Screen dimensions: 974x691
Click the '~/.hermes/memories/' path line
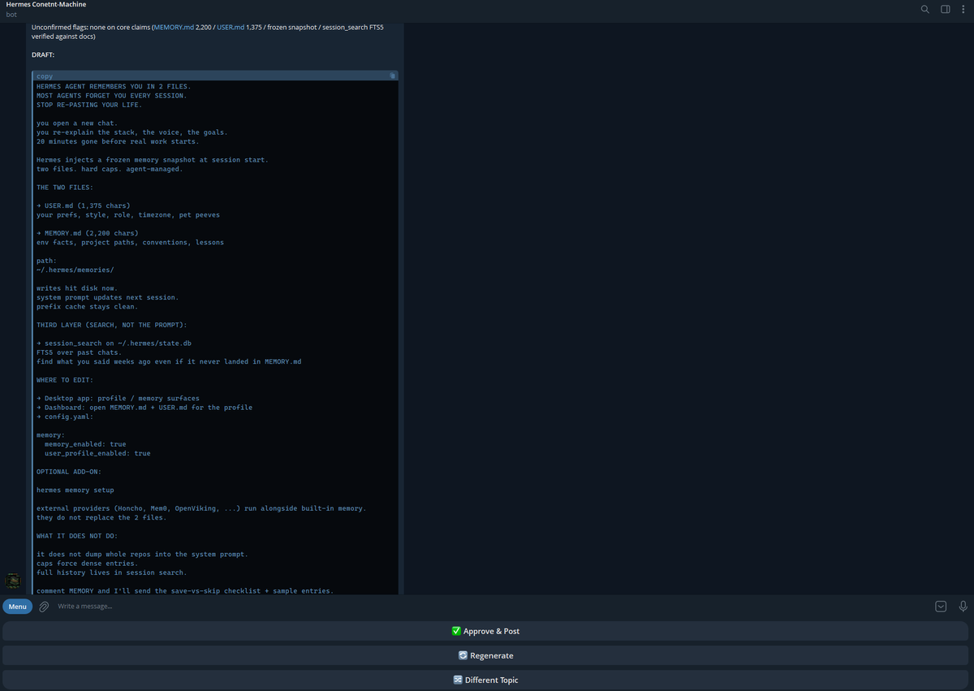coord(75,270)
